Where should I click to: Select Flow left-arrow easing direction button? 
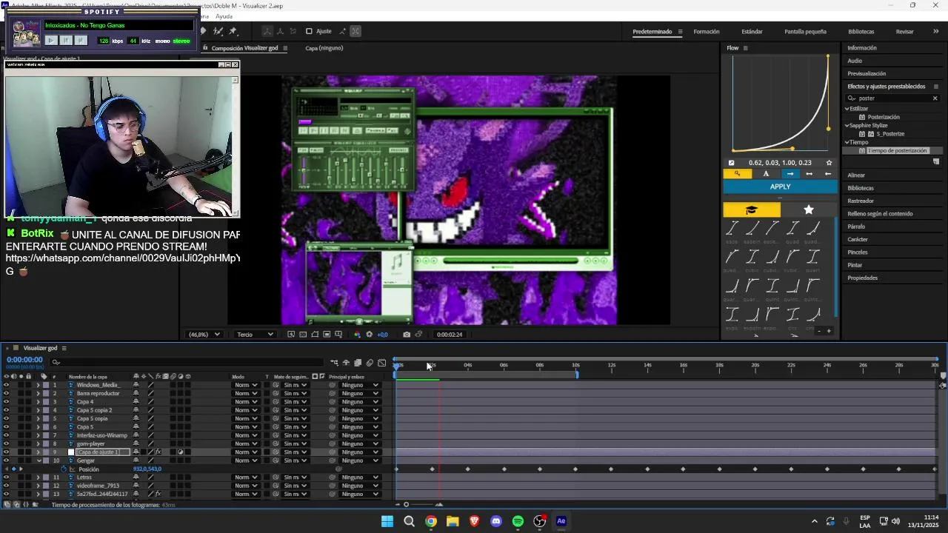[x=828, y=174]
